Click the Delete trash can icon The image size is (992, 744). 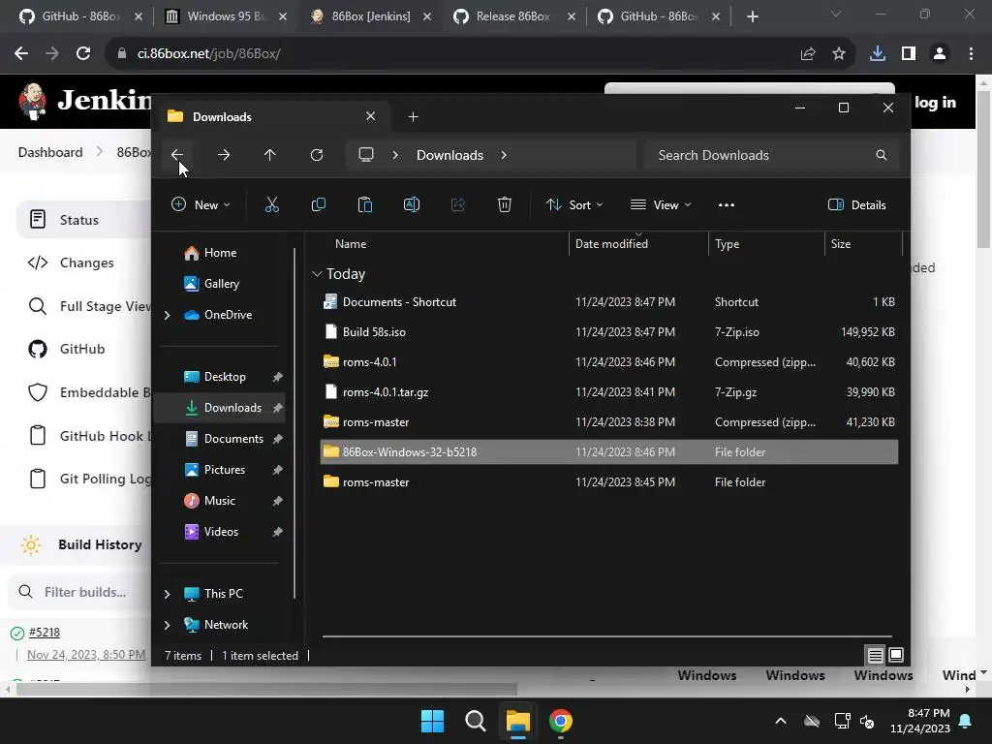click(504, 204)
